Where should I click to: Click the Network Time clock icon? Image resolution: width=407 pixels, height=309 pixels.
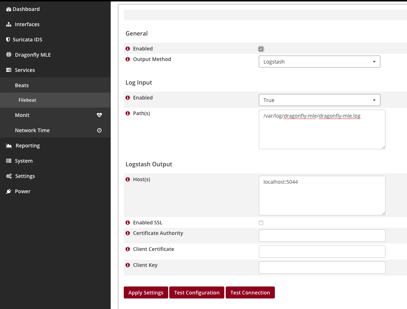point(99,130)
